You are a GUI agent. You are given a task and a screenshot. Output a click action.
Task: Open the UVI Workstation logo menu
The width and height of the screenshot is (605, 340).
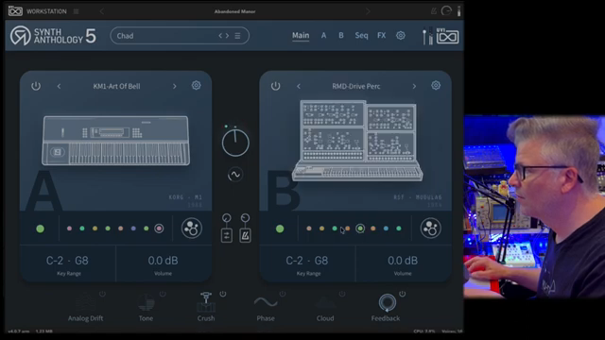(x=15, y=11)
